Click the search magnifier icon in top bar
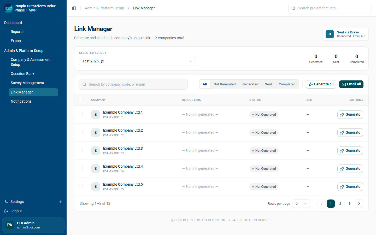The image size is (376, 235). (x=293, y=8)
